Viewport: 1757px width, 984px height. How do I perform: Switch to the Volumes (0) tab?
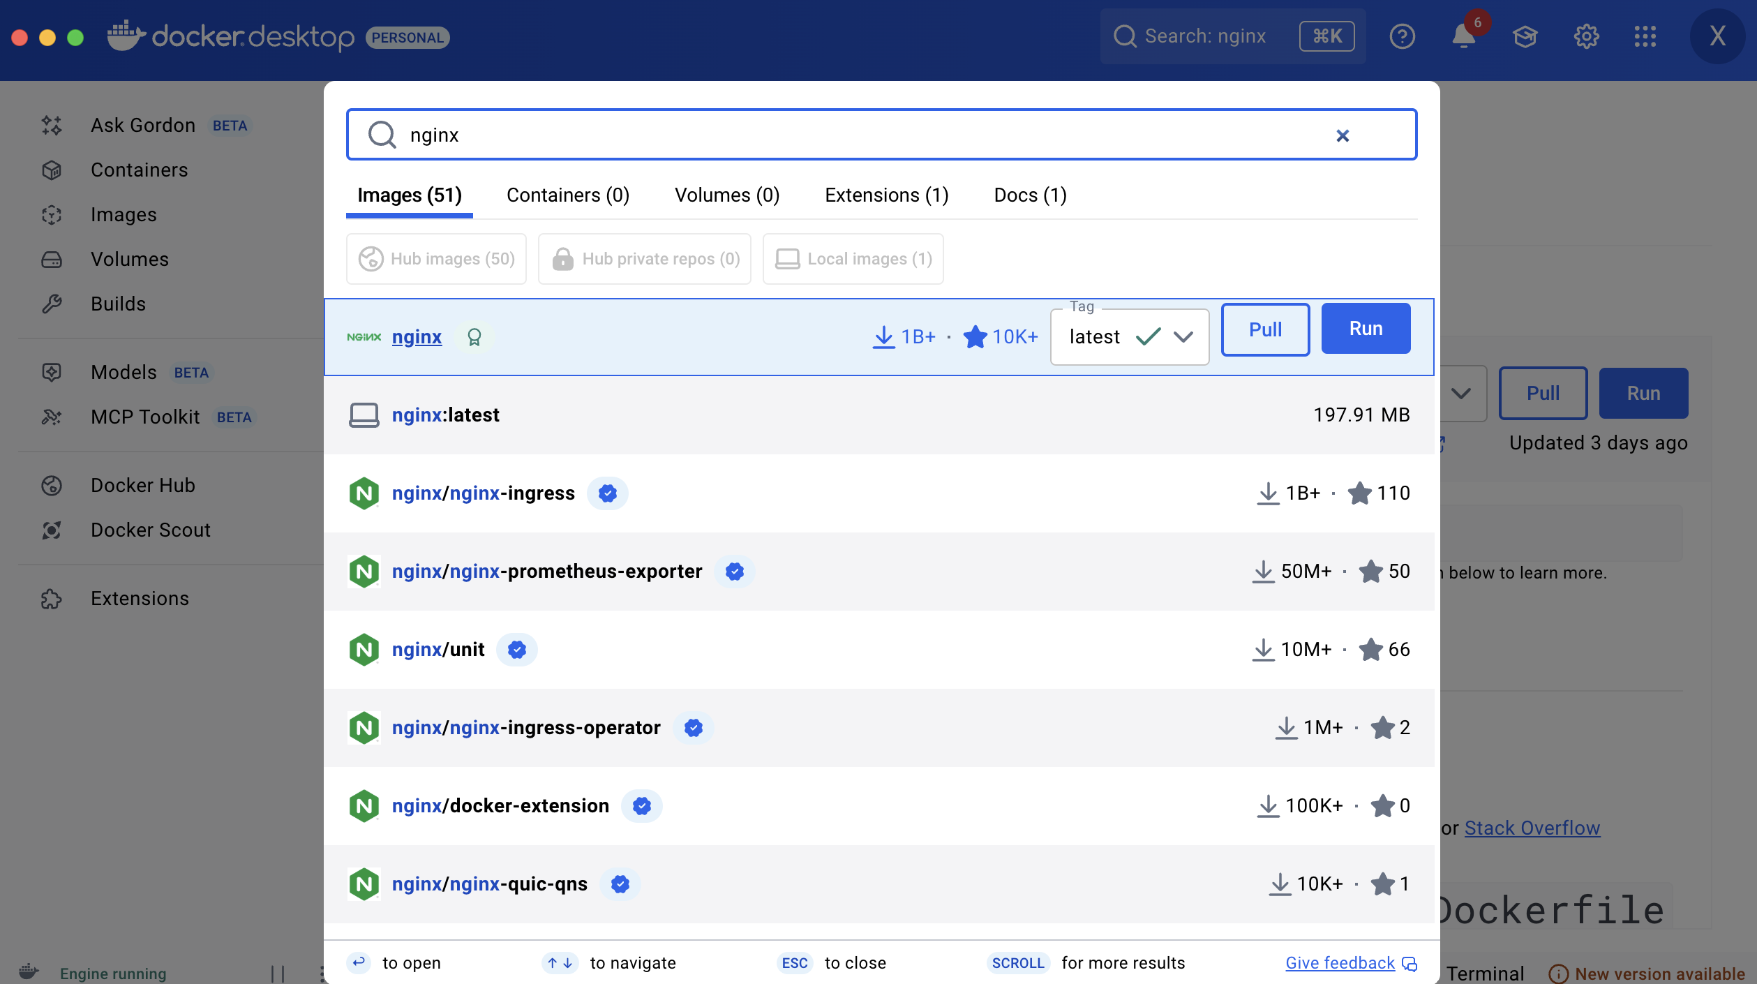click(x=727, y=195)
